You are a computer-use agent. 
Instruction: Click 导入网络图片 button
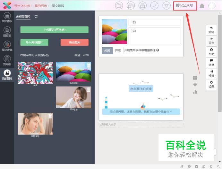(x=34, y=42)
